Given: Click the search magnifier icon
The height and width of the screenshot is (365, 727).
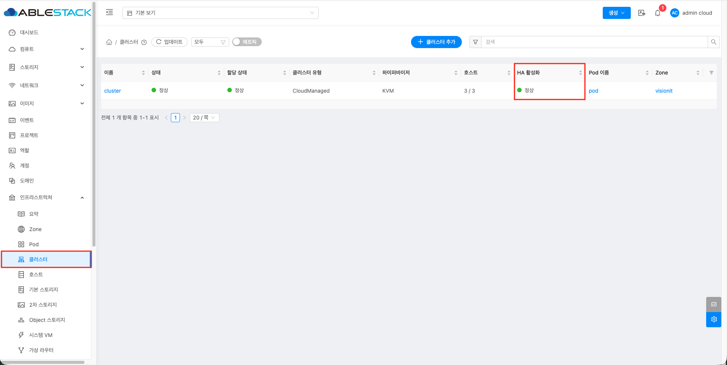Looking at the screenshot, I should click(713, 42).
